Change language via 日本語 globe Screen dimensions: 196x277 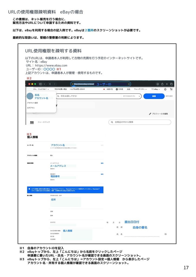coord(119,89)
